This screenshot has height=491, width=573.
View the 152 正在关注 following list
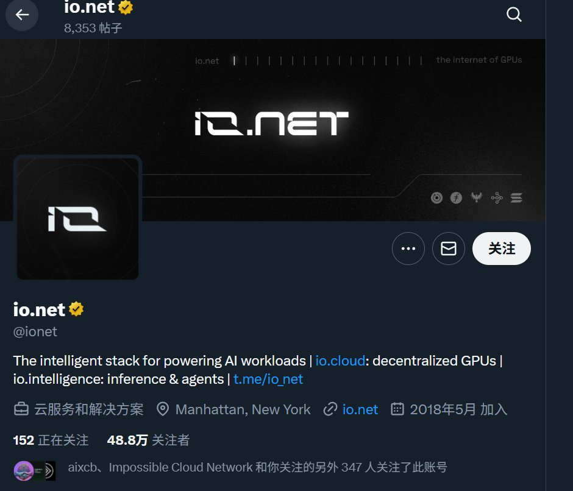[51, 440]
